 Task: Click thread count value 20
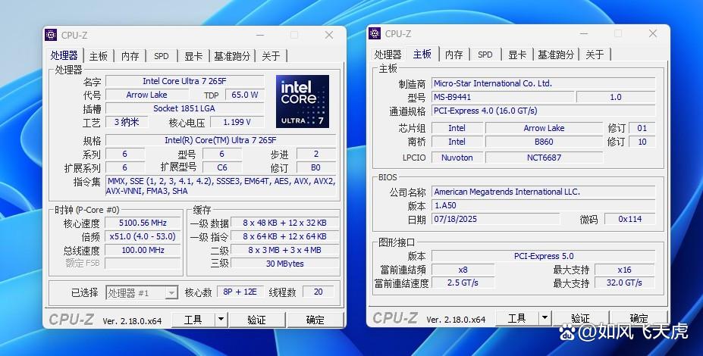pyautogui.click(x=319, y=292)
